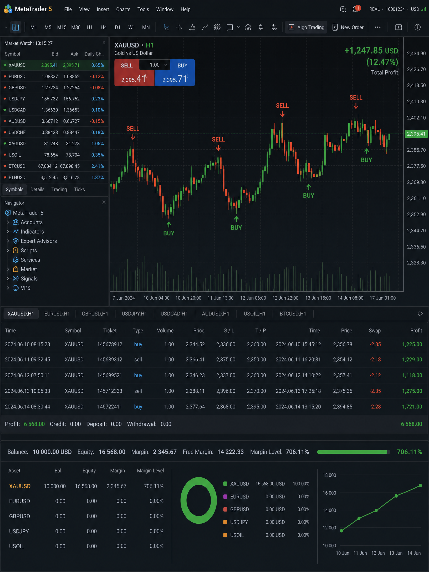Click the bar chart type icon in toolbar

[x=16, y=27]
